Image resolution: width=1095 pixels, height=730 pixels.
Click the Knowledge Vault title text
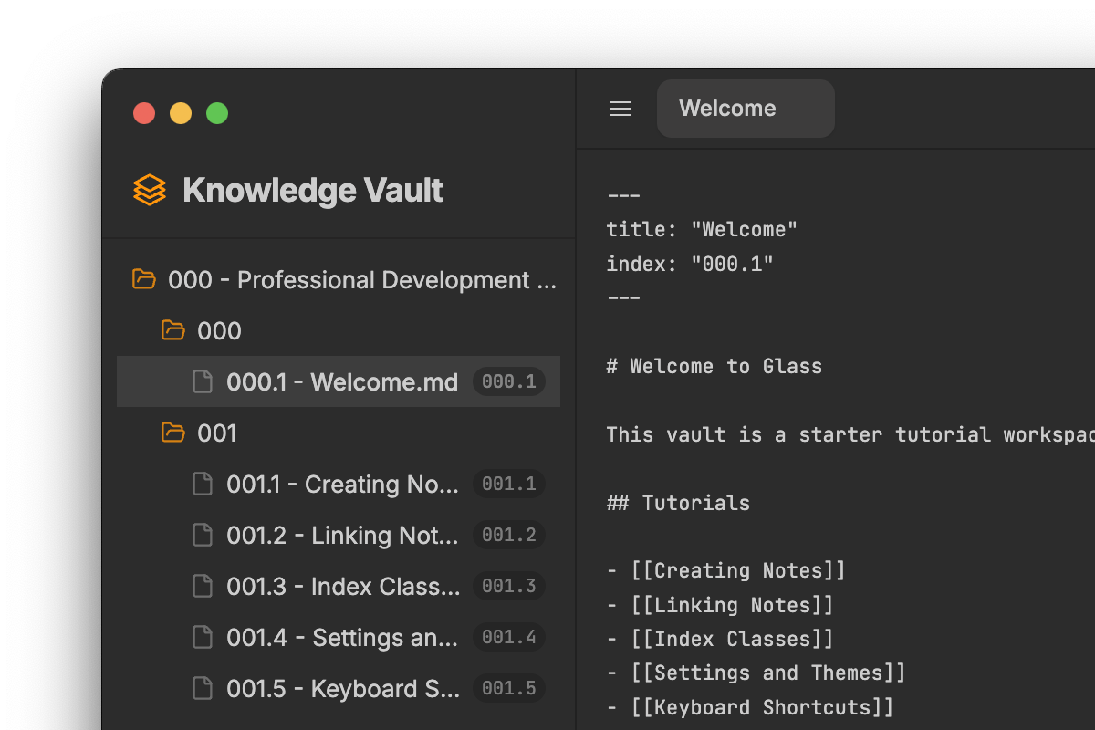(x=313, y=190)
